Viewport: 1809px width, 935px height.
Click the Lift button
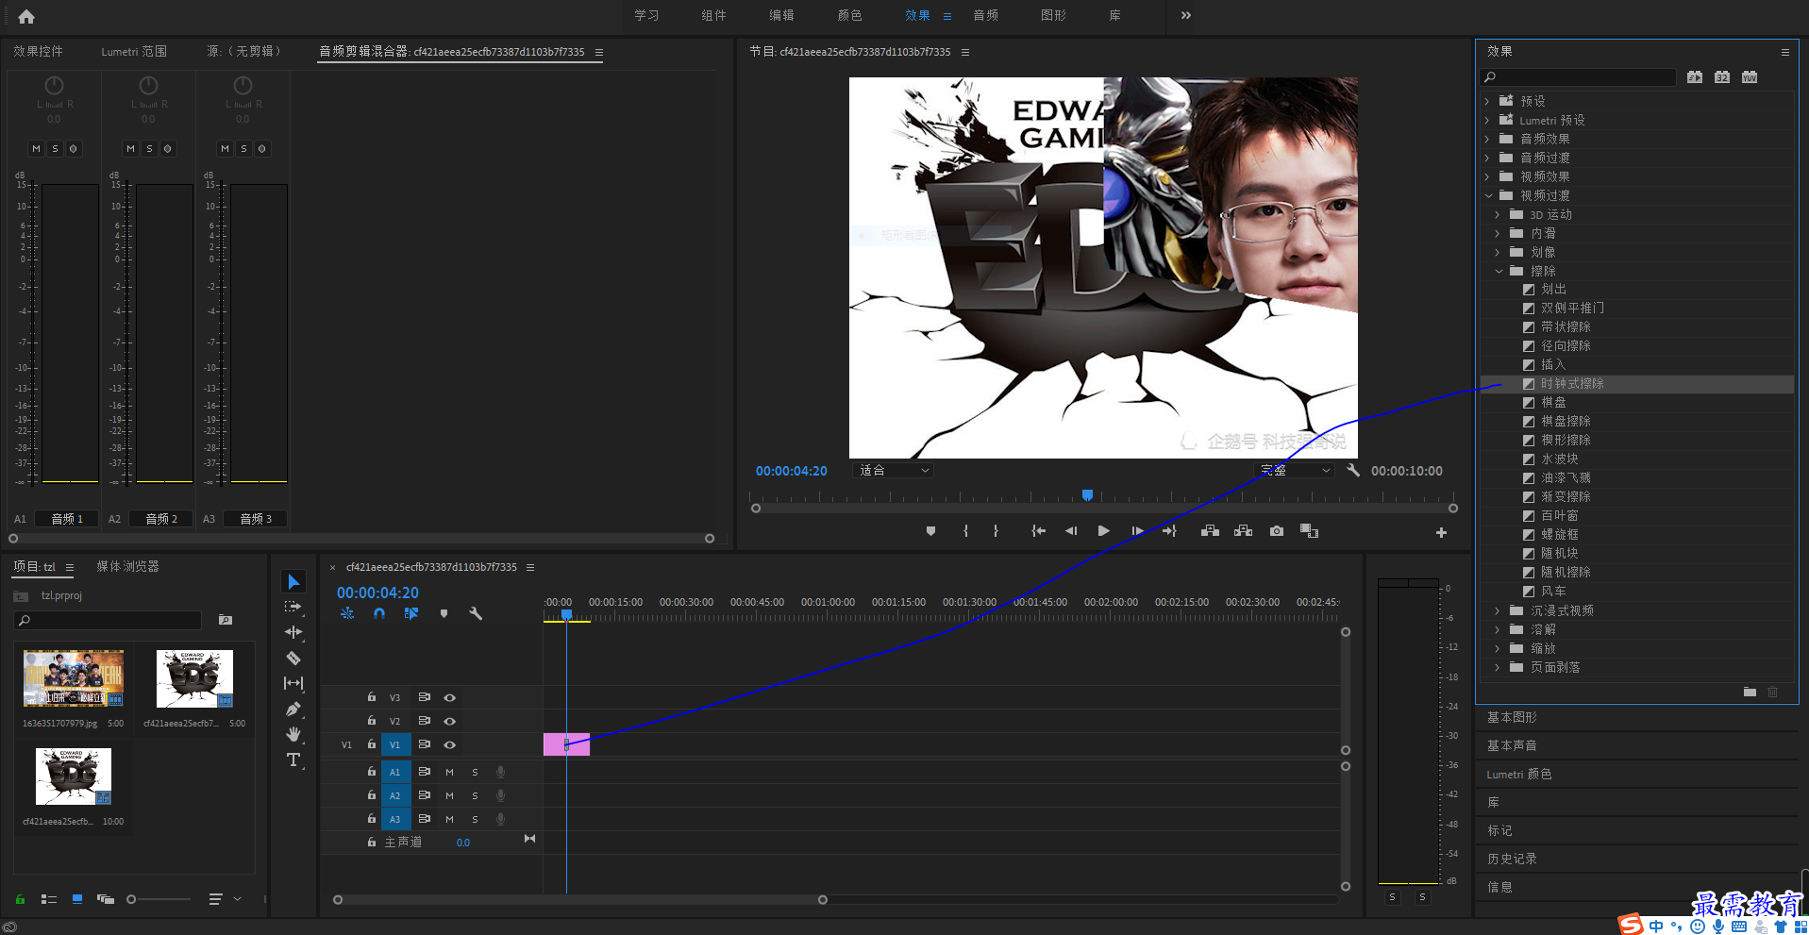pyautogui.click(x=1210, y=531)
